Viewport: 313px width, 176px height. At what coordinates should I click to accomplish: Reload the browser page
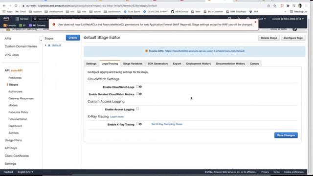tap(16, 6)
